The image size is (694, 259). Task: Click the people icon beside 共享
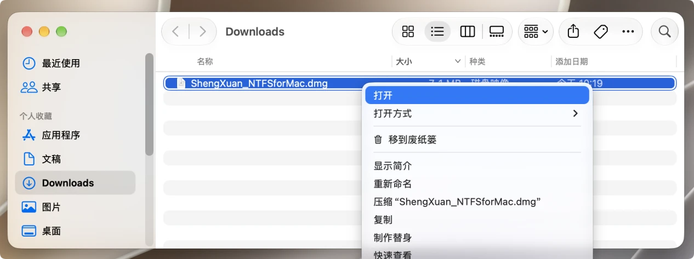(29, 87)
